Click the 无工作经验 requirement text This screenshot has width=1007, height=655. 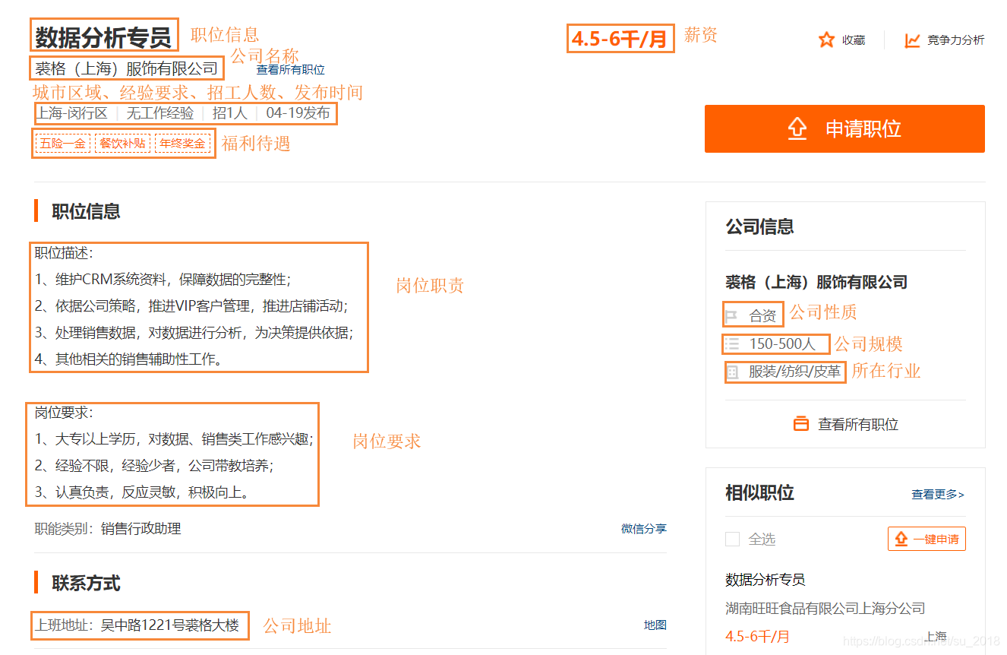click(x=160, y=114)
